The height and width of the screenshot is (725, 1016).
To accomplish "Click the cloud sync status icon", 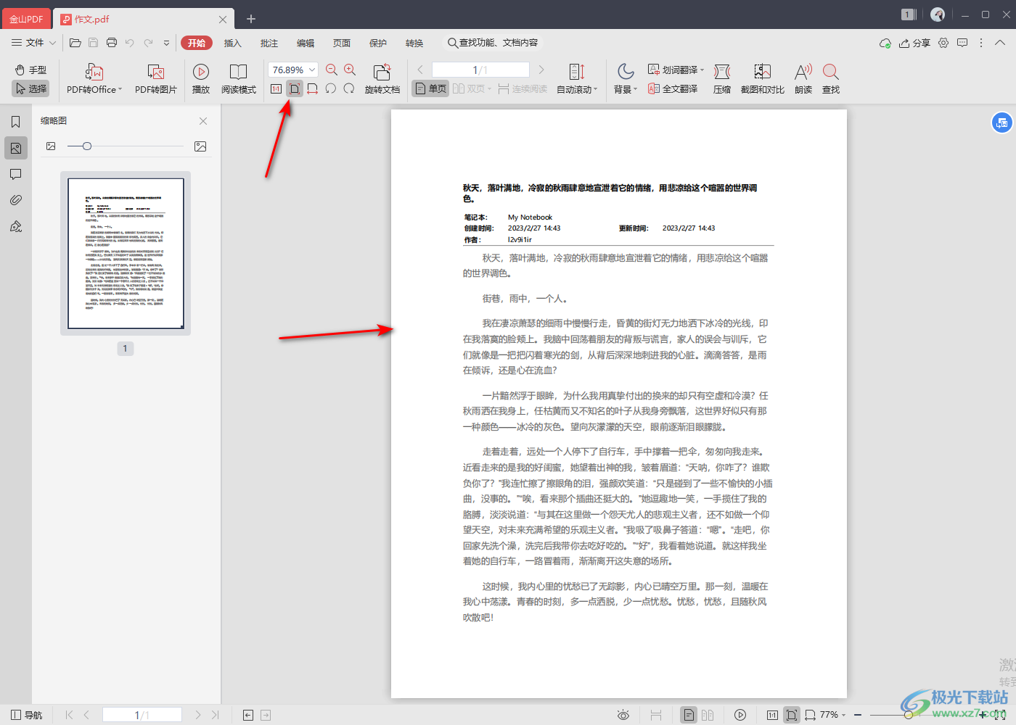I will click(x=885, y=43).
